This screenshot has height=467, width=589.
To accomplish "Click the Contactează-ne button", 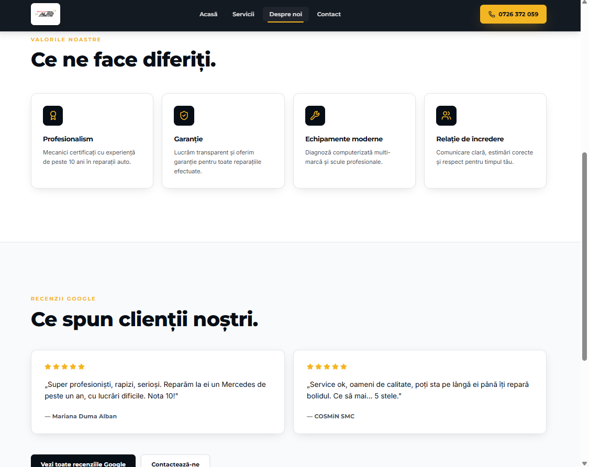I will click(175, 463).
